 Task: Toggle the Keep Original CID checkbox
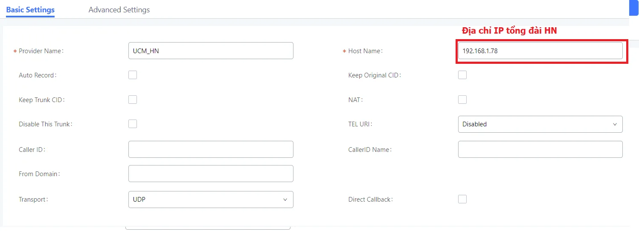pos(462,75)
